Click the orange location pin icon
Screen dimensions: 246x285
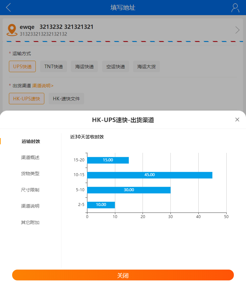tap(12, 30)
